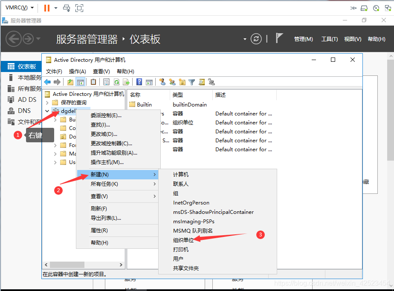394x291 pixels.
Task: Click the clipboard paste icon in toolbar
Action: [93, 82]
